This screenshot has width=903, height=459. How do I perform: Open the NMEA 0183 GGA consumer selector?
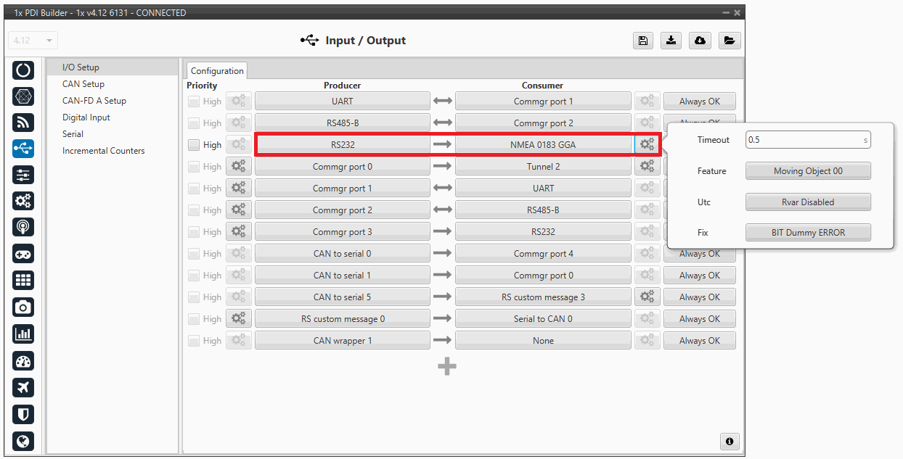543,145
